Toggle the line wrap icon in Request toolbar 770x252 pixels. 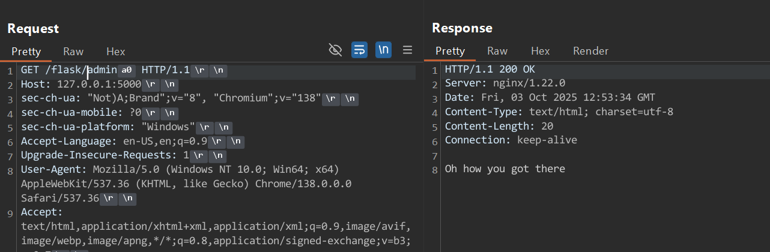359,50
